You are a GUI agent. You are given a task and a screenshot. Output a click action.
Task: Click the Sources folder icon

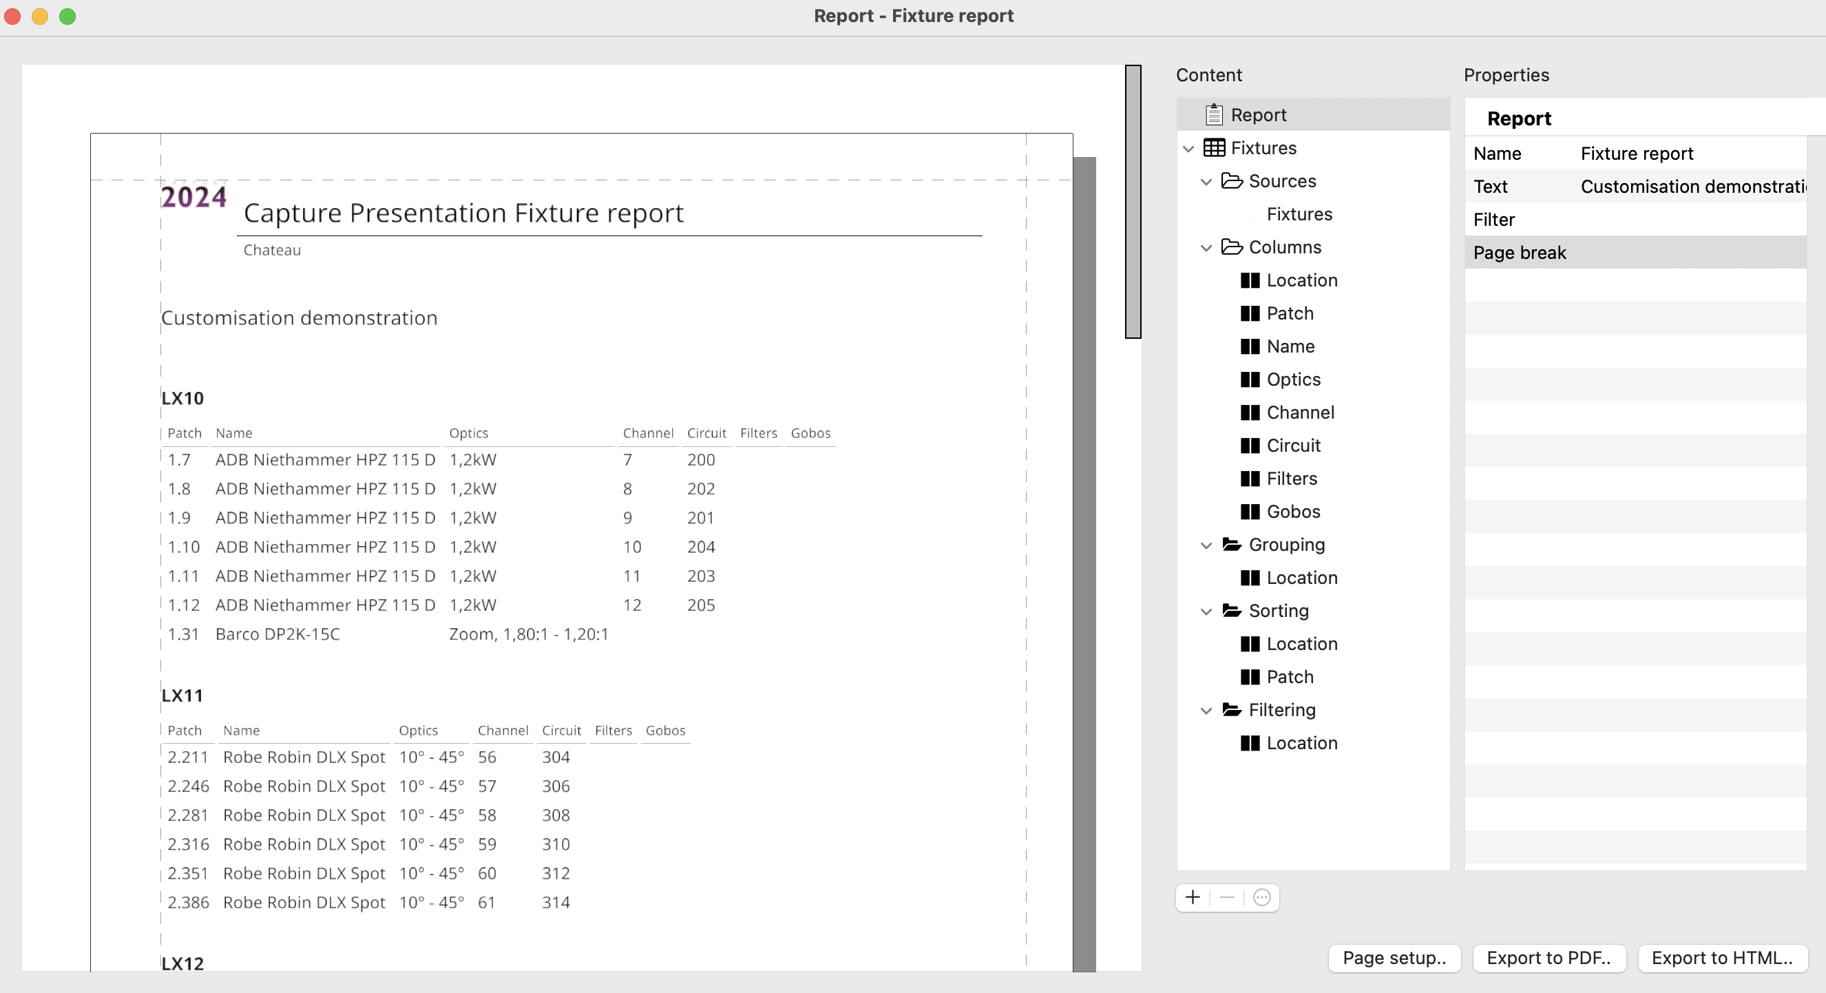pos(1231,180)
